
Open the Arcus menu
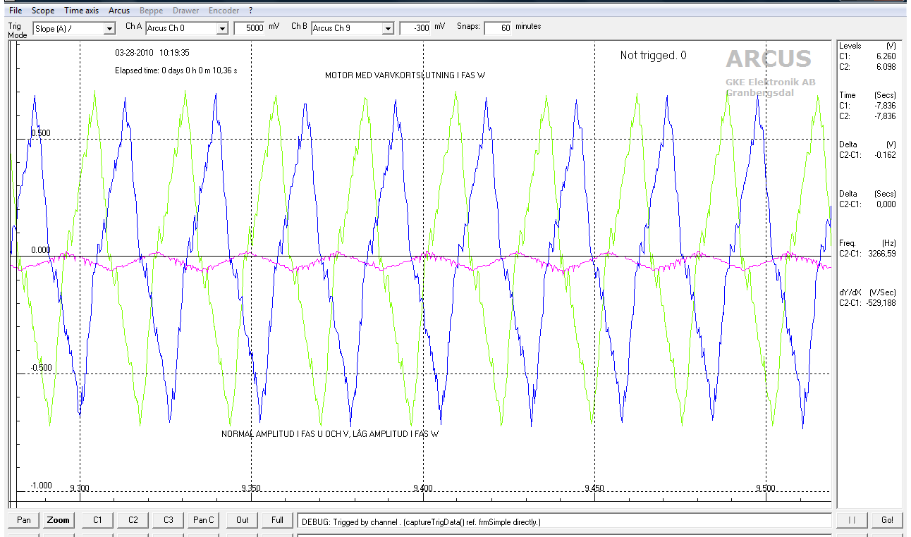click(119, 11)
